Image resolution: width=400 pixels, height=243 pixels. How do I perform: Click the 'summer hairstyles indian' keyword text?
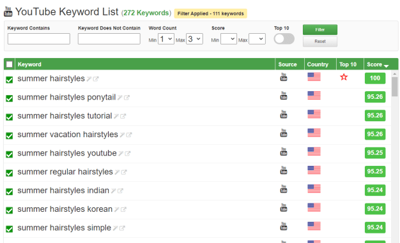(x=63, y=191)
